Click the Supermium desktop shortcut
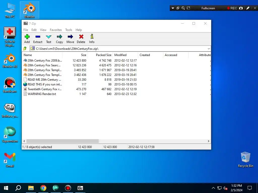The width and height of the screenshot is (258, 193). [x=10, y=135]
